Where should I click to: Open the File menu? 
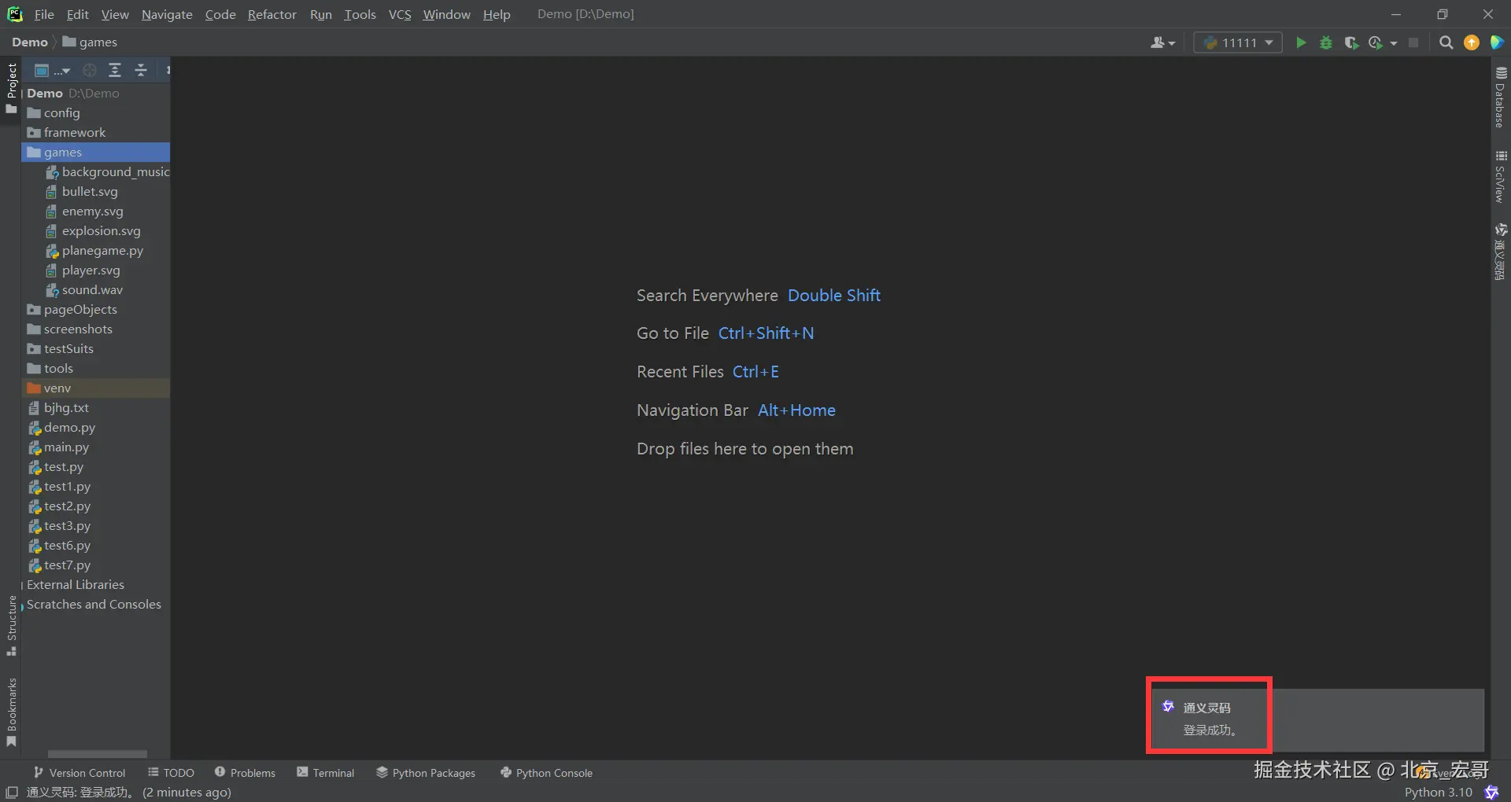click(44, 14)
